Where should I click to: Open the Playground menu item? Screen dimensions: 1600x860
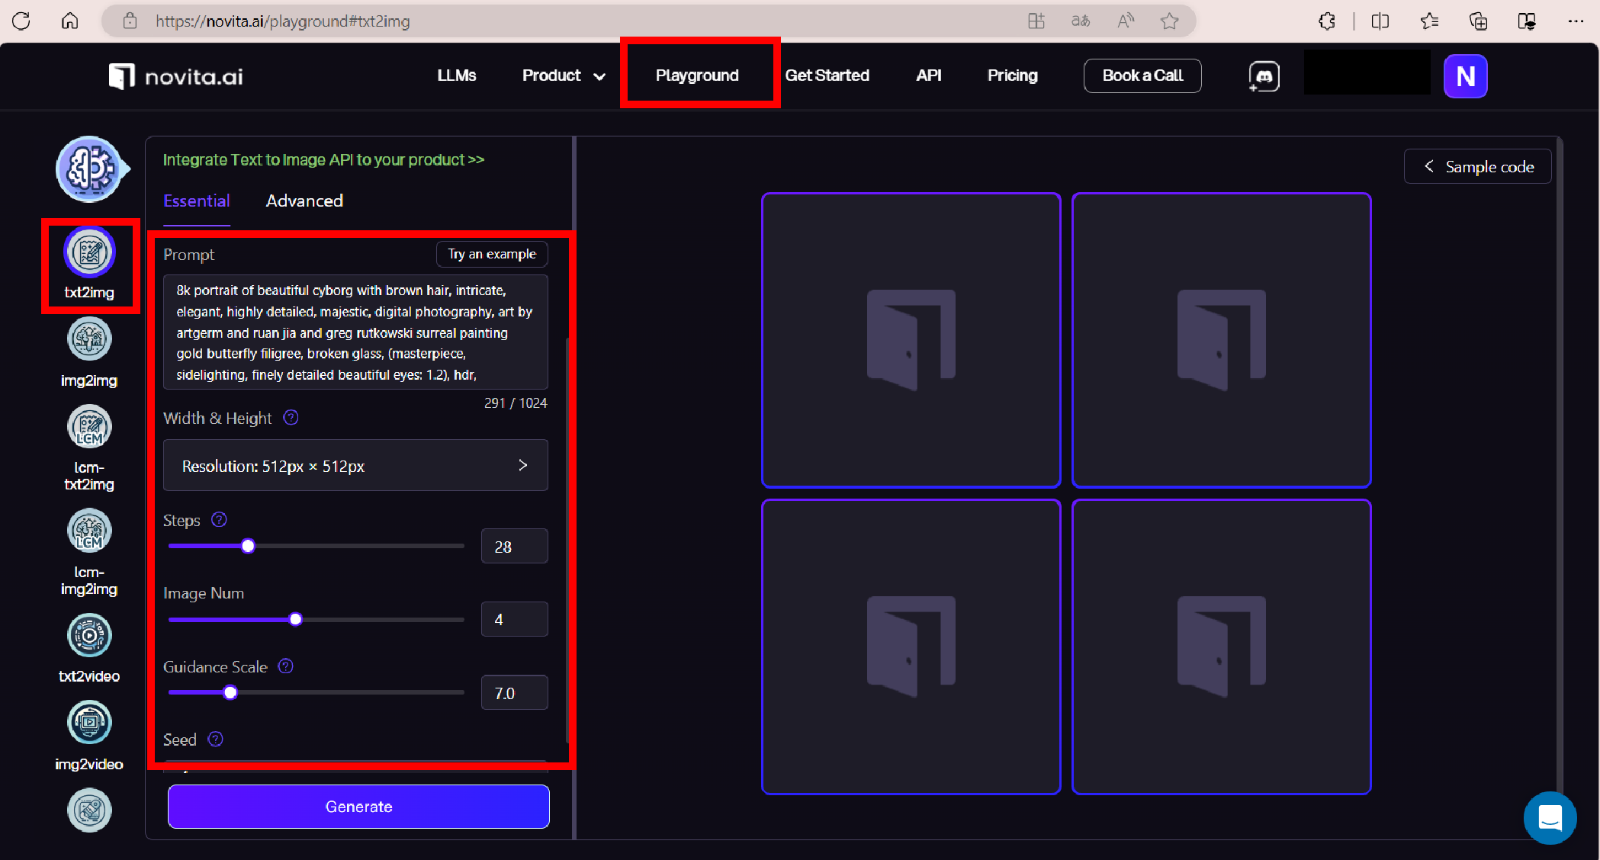[x=697, y=75]
